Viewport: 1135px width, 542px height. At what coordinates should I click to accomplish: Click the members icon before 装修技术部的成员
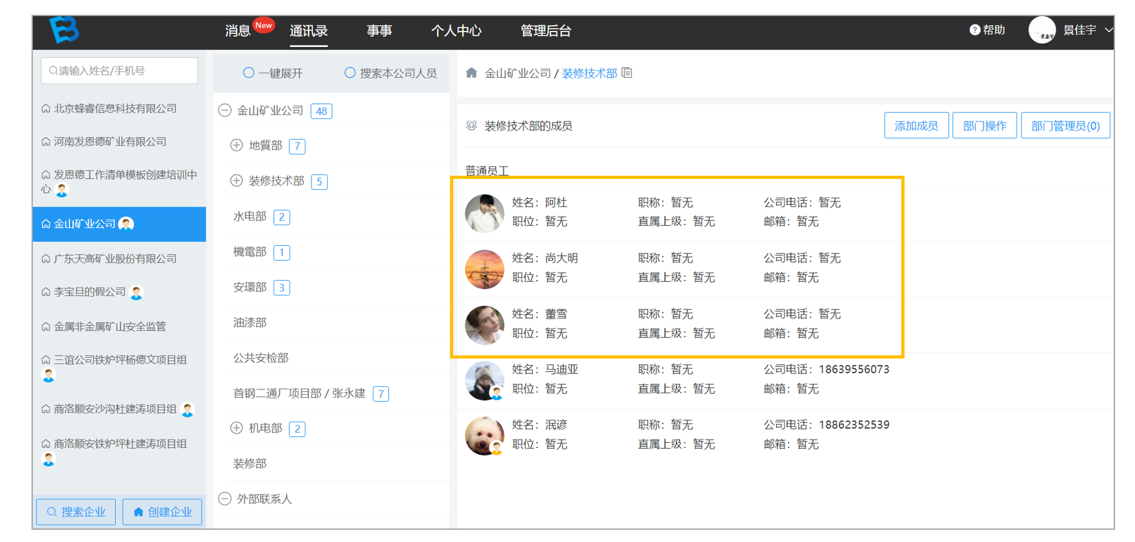pos(472,126)
